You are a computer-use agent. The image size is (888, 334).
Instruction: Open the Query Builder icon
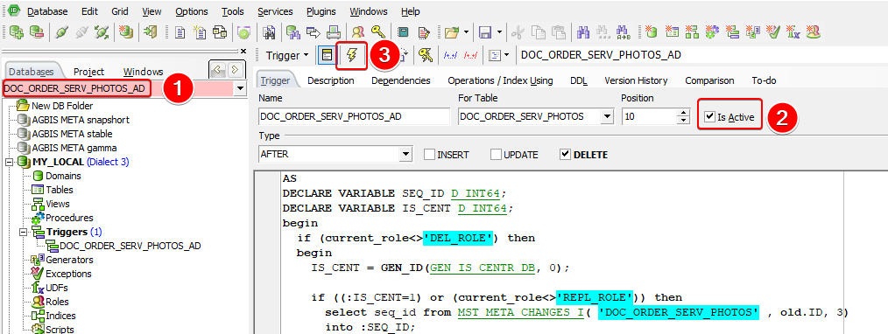point(219,31)
